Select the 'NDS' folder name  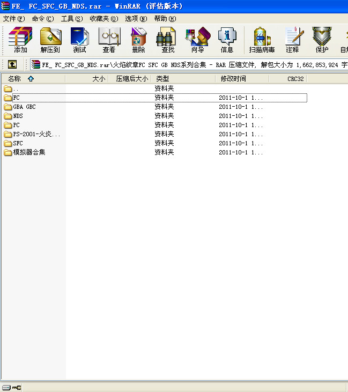(18, 116)
